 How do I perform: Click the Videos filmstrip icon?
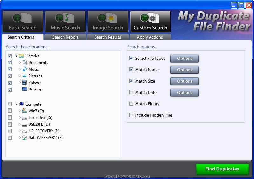[x=24, y=83]
